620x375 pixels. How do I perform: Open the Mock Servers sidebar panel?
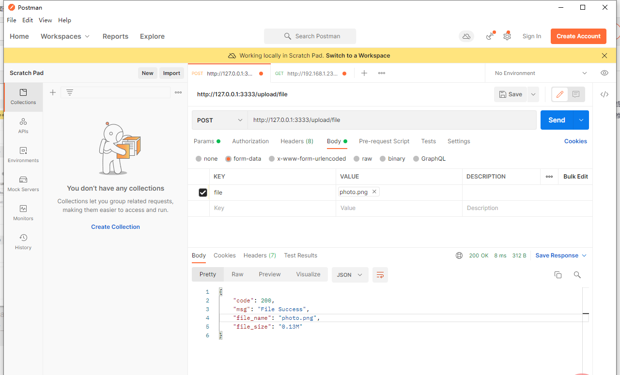[x=23, y=184]
